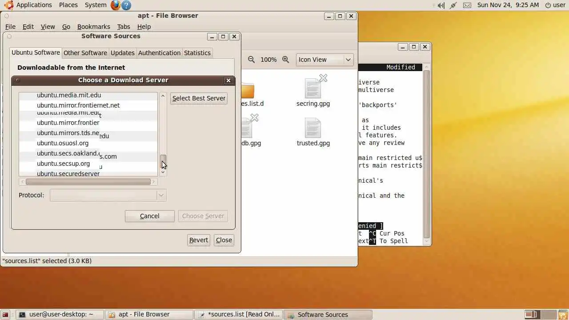The width and height of the screenshot is (569, 320).
Task: Click the server list scroll-down arrow
Action: point(163,172)
